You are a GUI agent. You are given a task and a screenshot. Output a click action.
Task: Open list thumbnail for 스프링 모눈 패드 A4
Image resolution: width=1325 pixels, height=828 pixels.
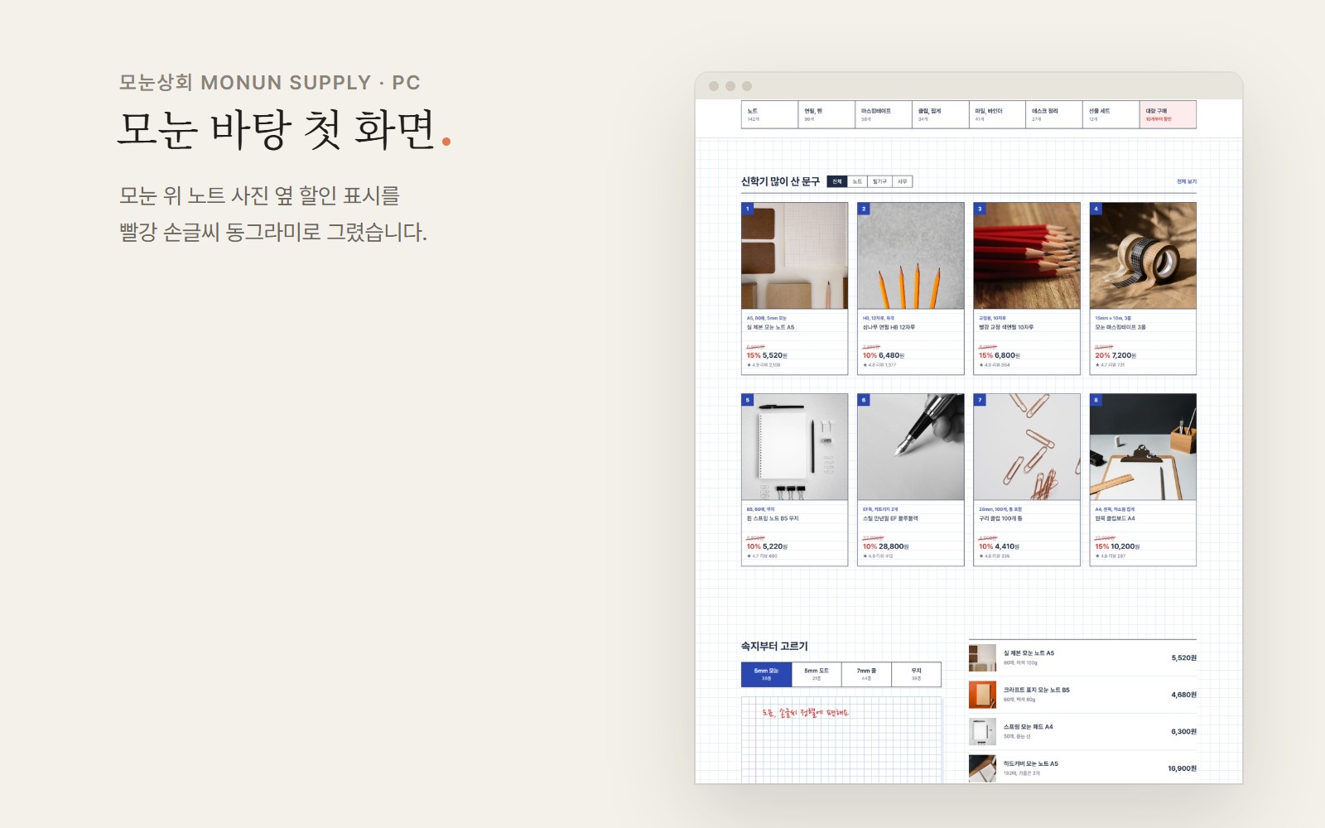pos(982,732)
